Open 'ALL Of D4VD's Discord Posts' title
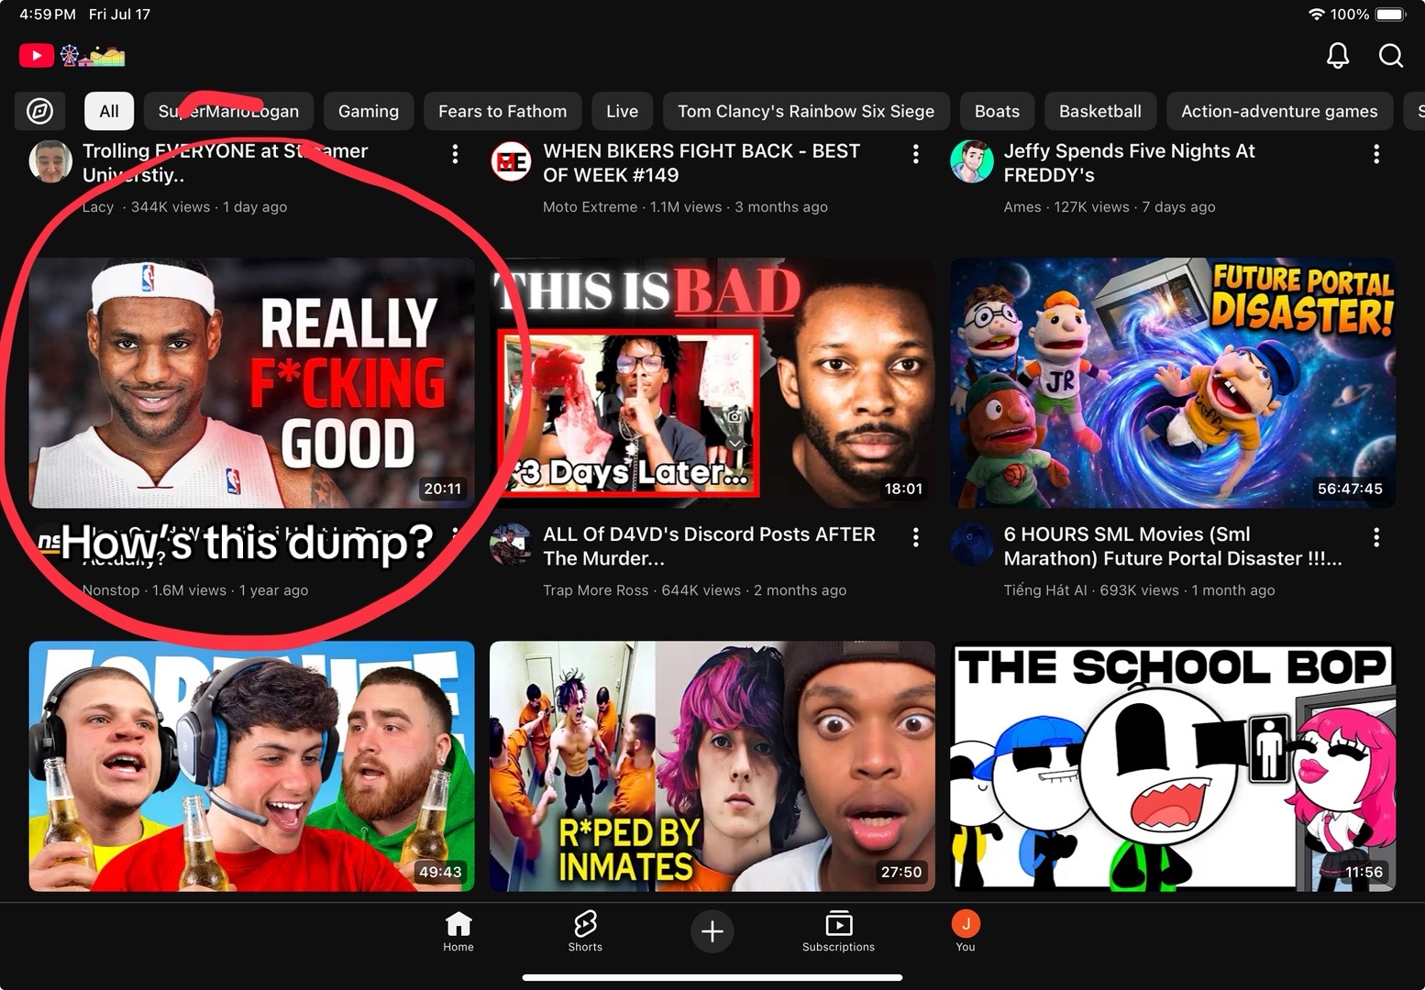 tap(709, 545)
